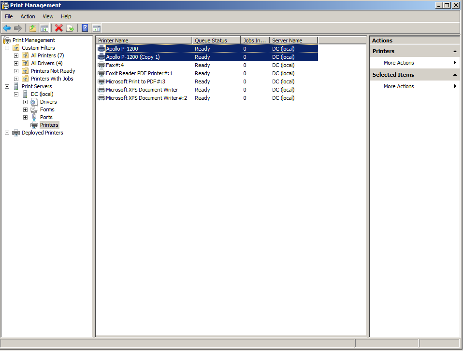Click the Ready status of Fax#:4
This screenshot has width=463, height=351.
pos(203,65)
